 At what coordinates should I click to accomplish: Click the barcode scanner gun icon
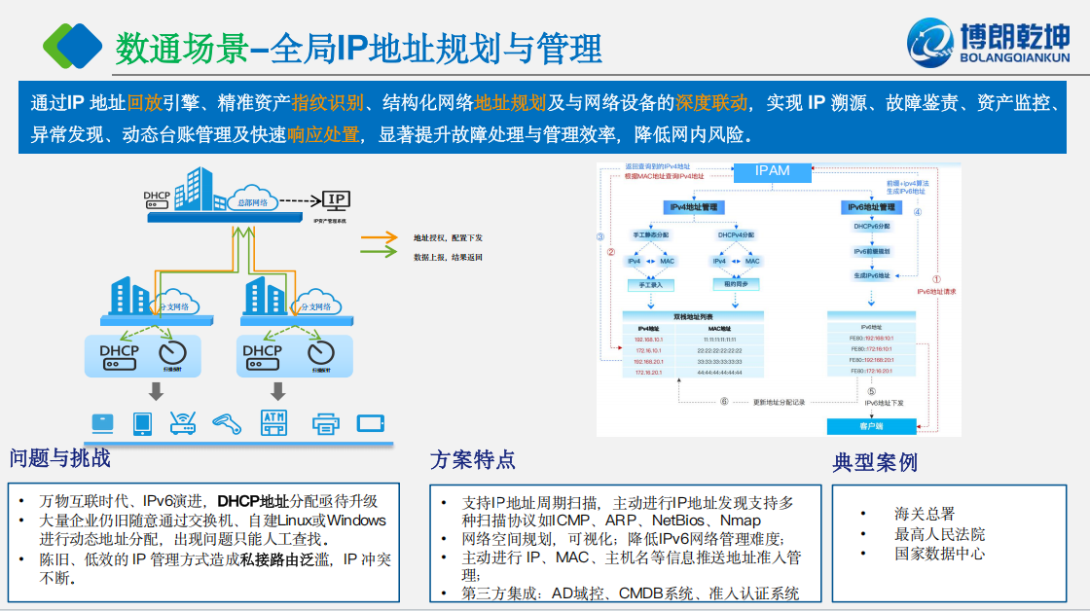point(228,423)
